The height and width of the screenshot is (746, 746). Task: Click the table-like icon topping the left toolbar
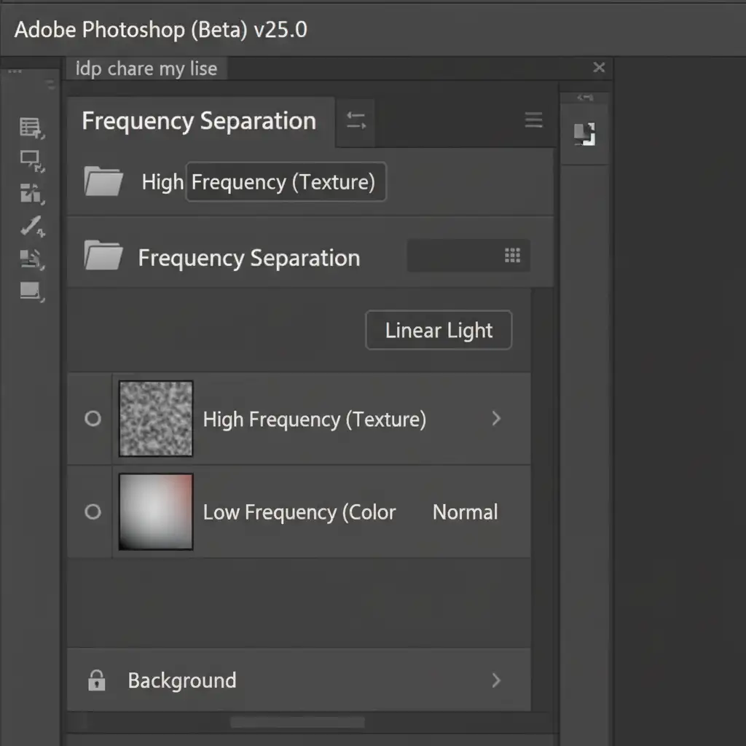tap(31, 128)
